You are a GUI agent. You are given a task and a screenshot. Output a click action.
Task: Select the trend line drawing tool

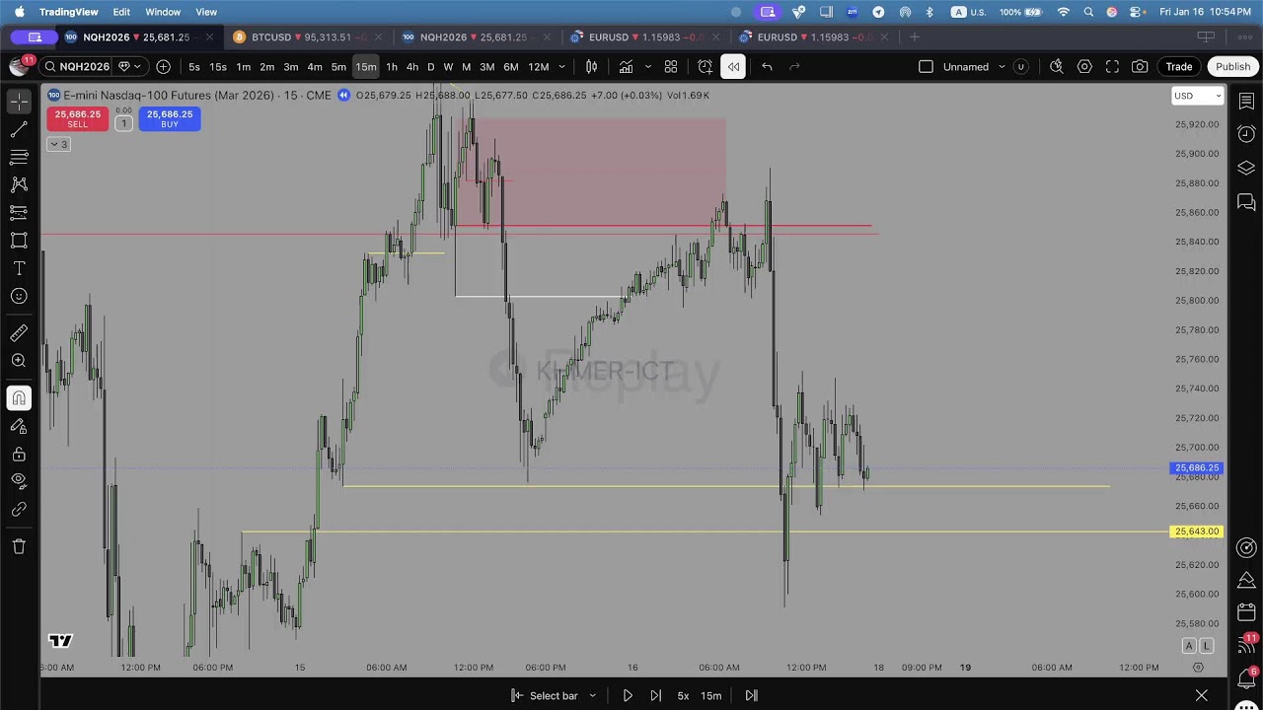click(x=19, y=129)
